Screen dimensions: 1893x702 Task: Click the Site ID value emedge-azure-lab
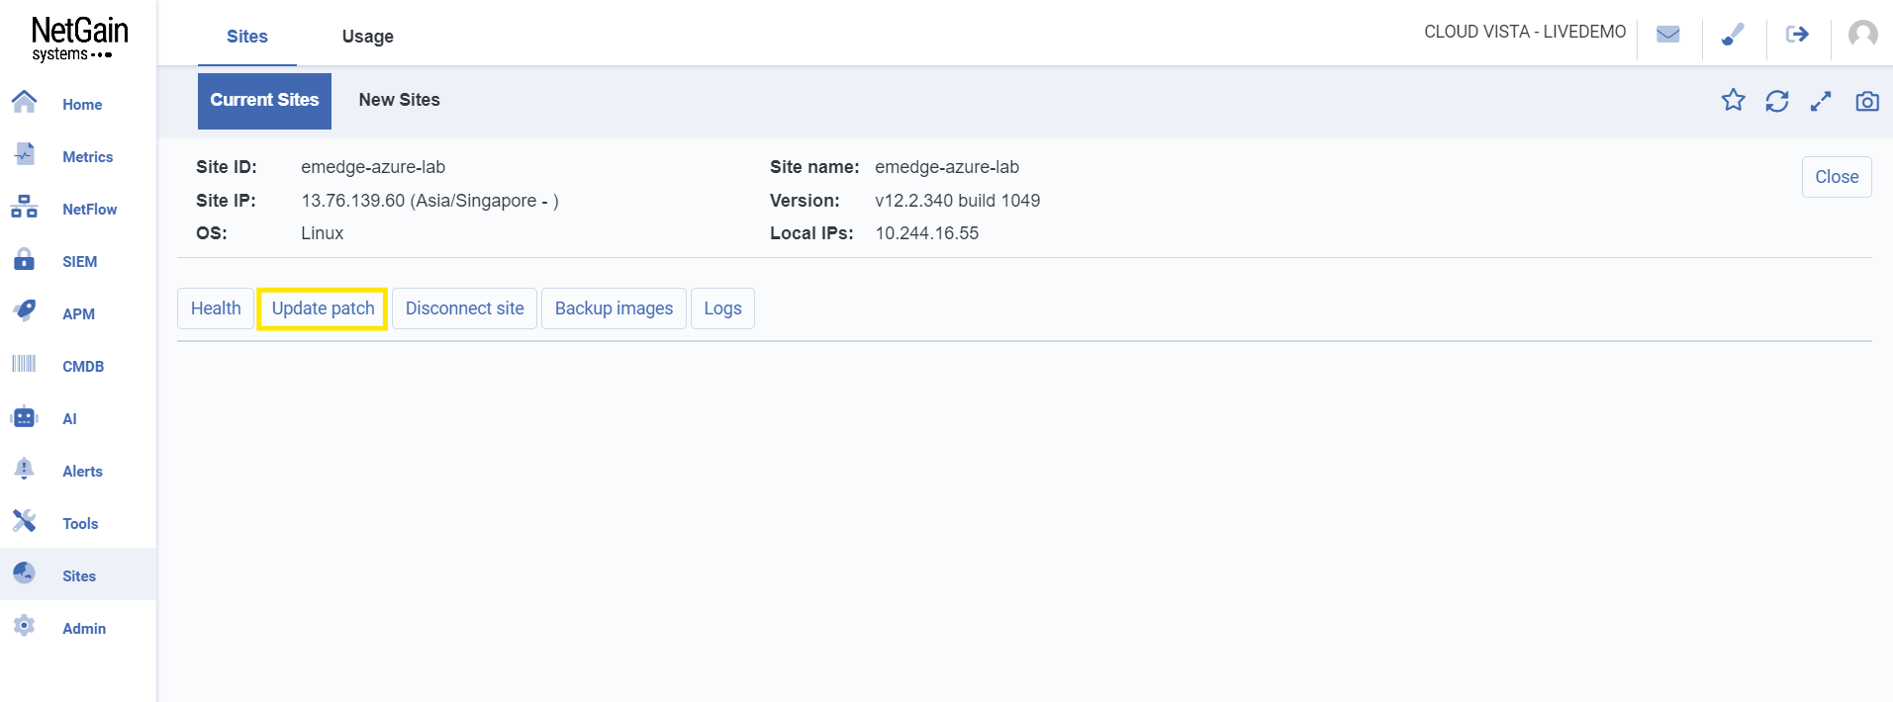(373, 167)
